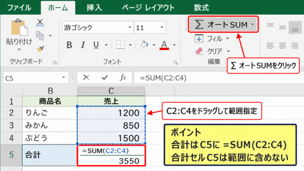Expand underline style dropdown arrow
The width and height of the screenshot is (304, 171).
[106, 45]
